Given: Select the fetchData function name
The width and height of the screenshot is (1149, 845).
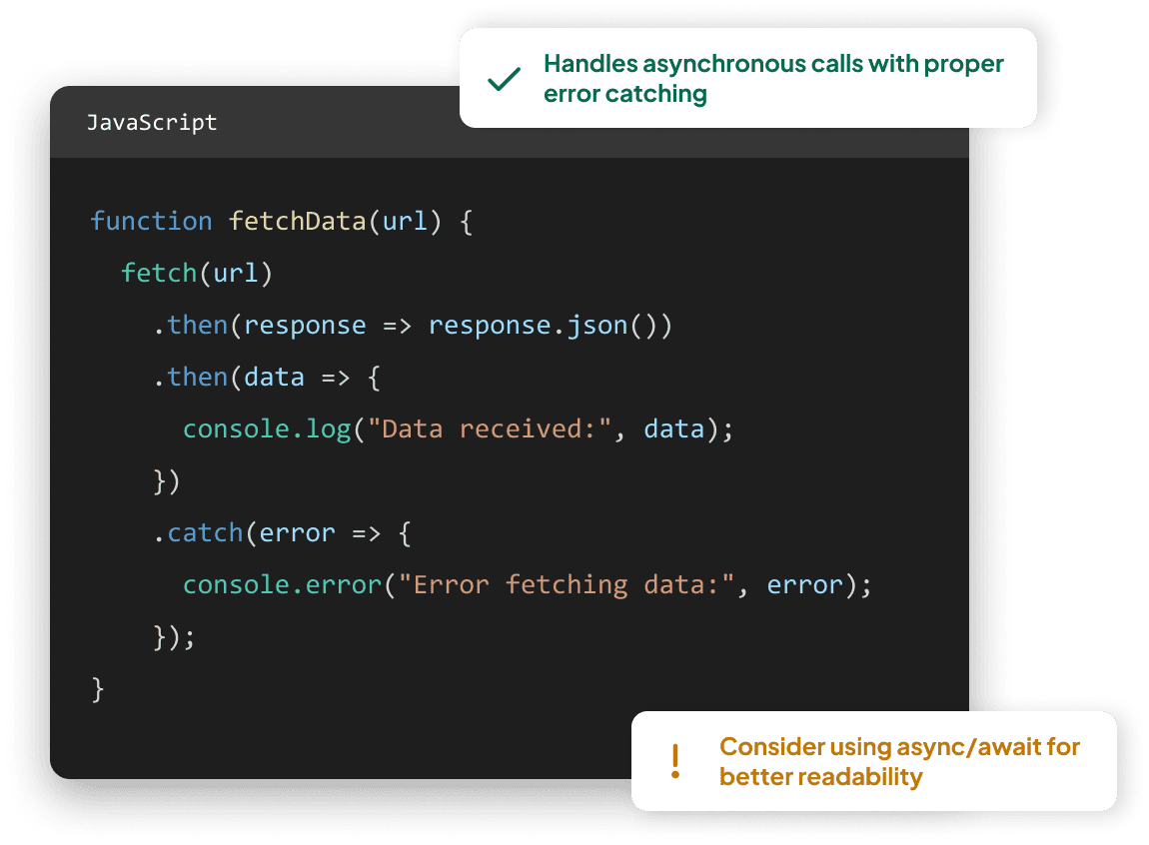Looking at the screenshot, I should (295, 221).
